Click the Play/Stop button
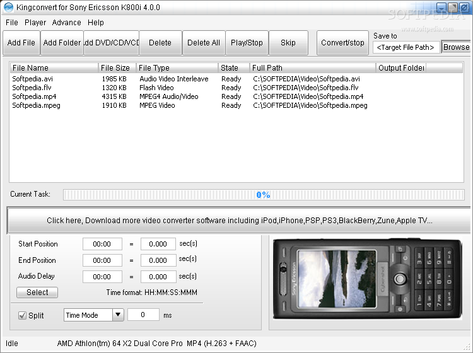 [247, 43]
